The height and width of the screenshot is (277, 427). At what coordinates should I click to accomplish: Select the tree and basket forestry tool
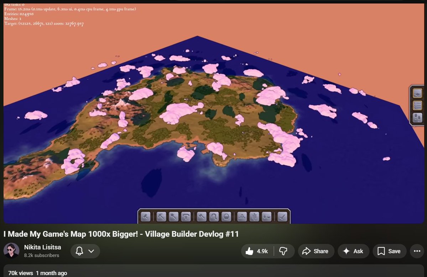coord(266,217)
